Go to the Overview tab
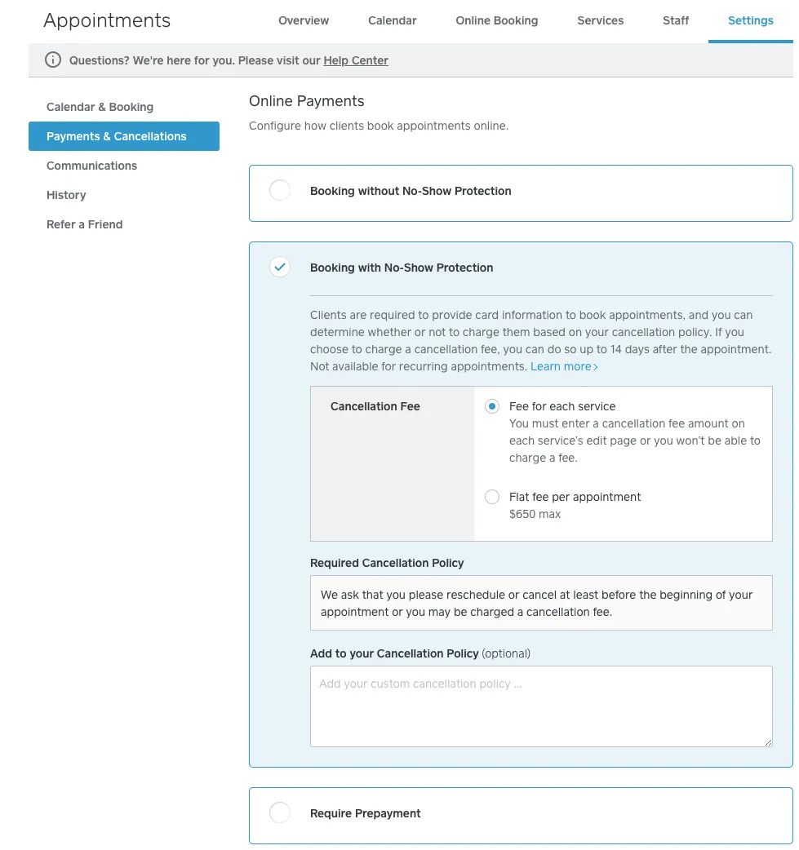Screen dimensions: 799x850 303,20
